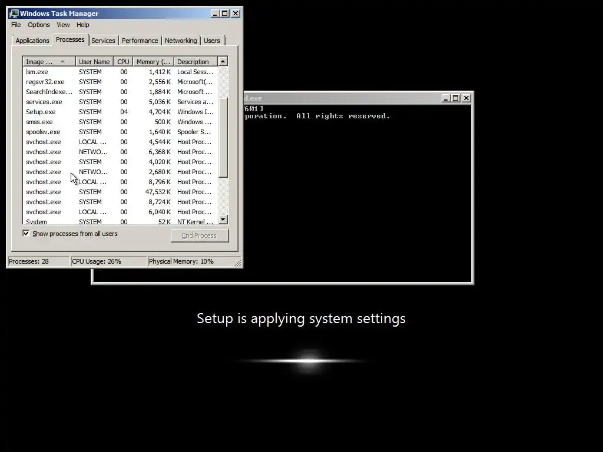Open the File menu
603x452 pixels.
[16, 25]
